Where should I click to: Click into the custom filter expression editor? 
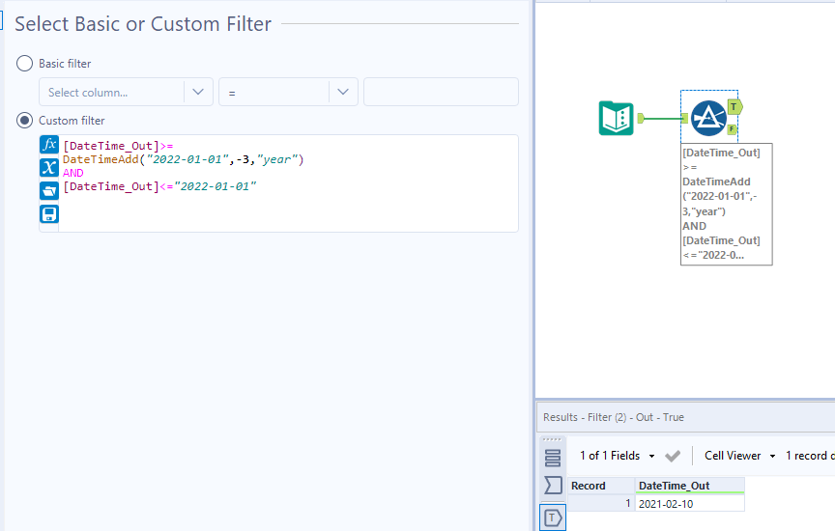click(288, 183)
